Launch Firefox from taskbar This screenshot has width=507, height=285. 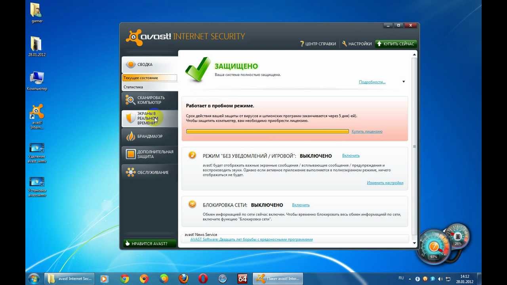pyautogui.click(x=183, y=279)
